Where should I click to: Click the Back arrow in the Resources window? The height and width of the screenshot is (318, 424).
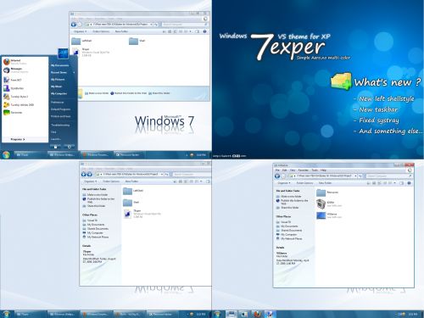[x=277, y=176]
